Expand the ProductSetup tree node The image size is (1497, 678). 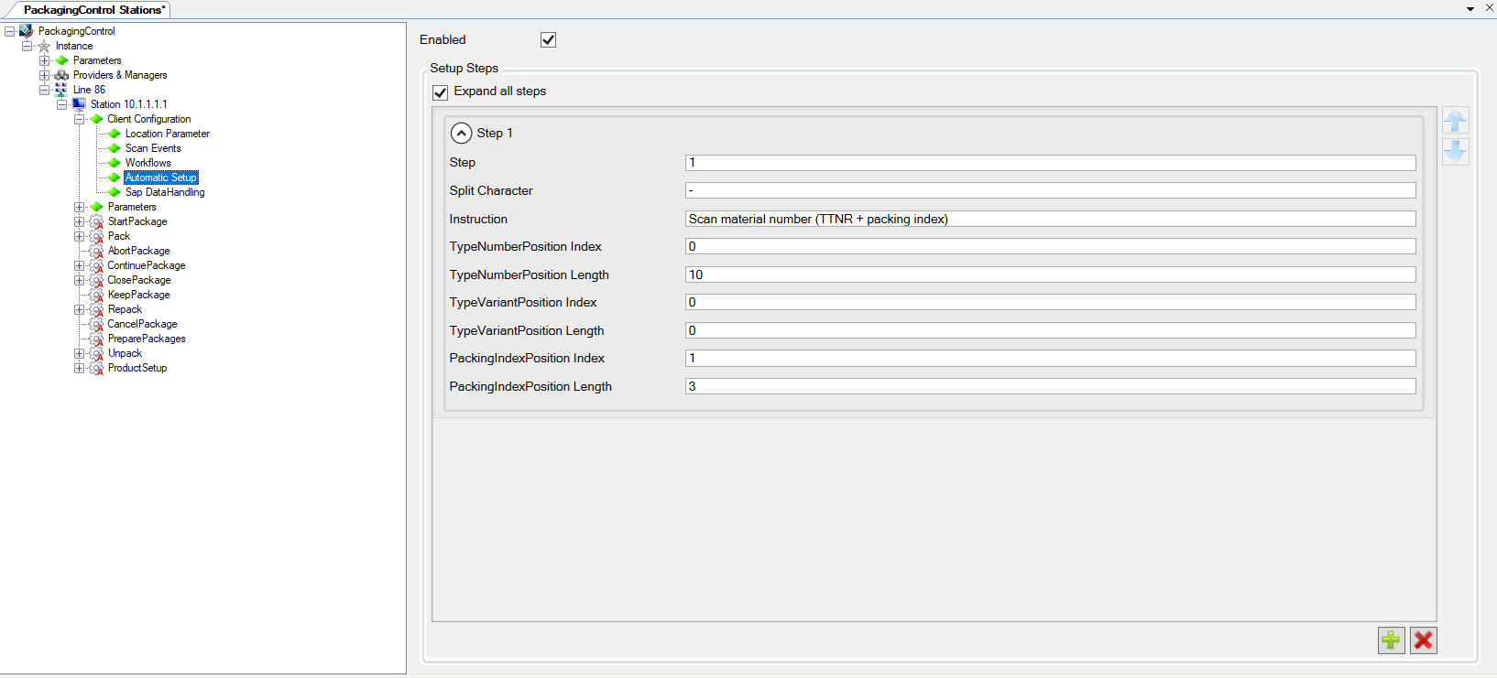79,368
